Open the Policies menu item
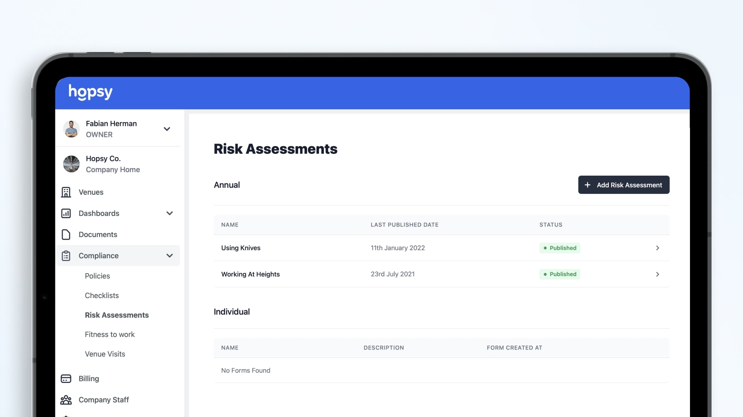Image resolution: width=743 pixels, height=417 pixels. [x=97, y=276]
